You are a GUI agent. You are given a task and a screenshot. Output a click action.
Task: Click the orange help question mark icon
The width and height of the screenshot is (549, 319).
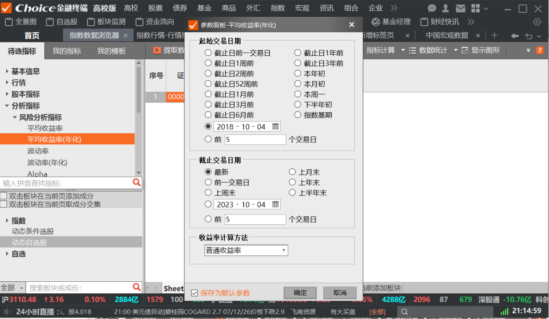(x=540, y=51)
